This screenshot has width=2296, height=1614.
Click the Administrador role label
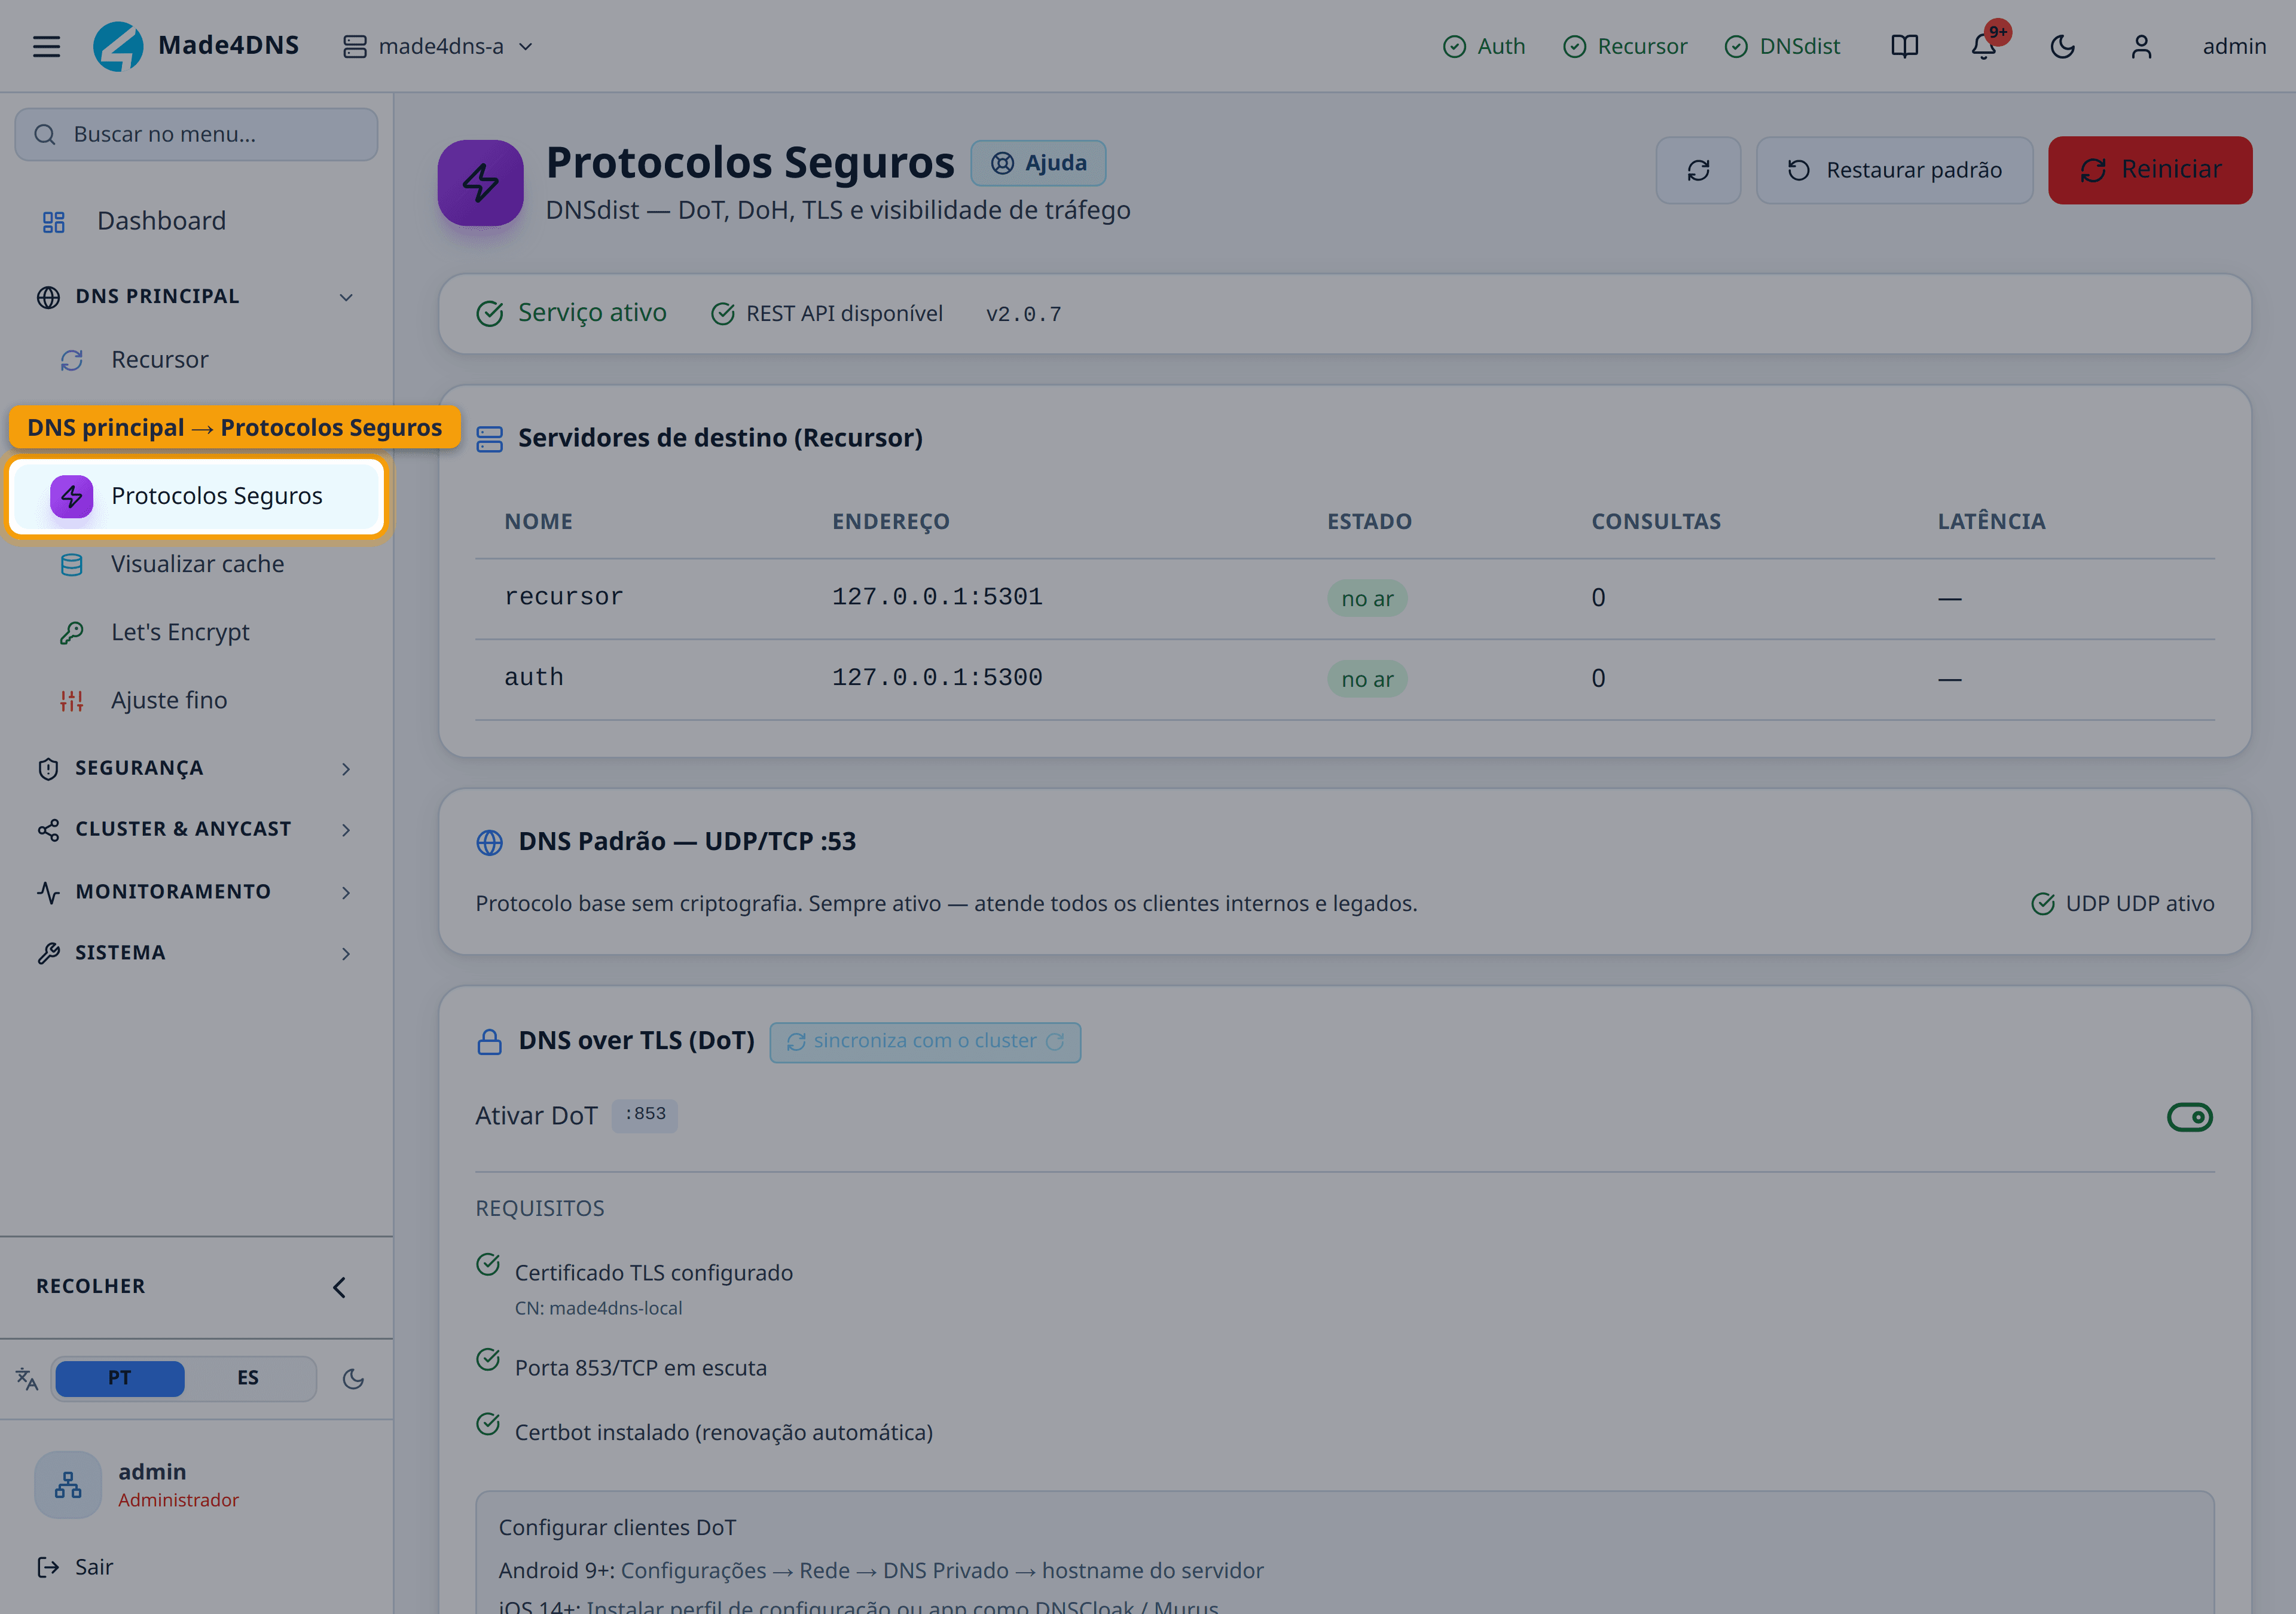[178, 1500]
